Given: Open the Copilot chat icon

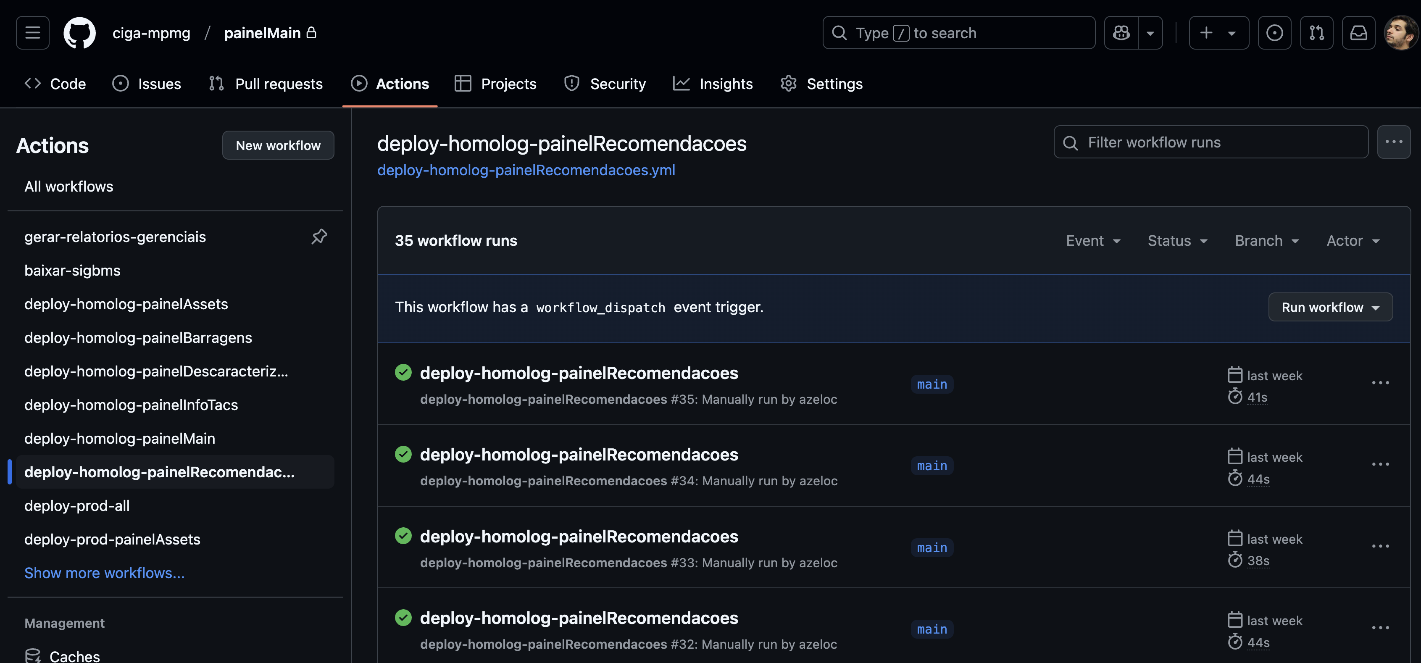Looking at the screenshot, I should 1121,32.
